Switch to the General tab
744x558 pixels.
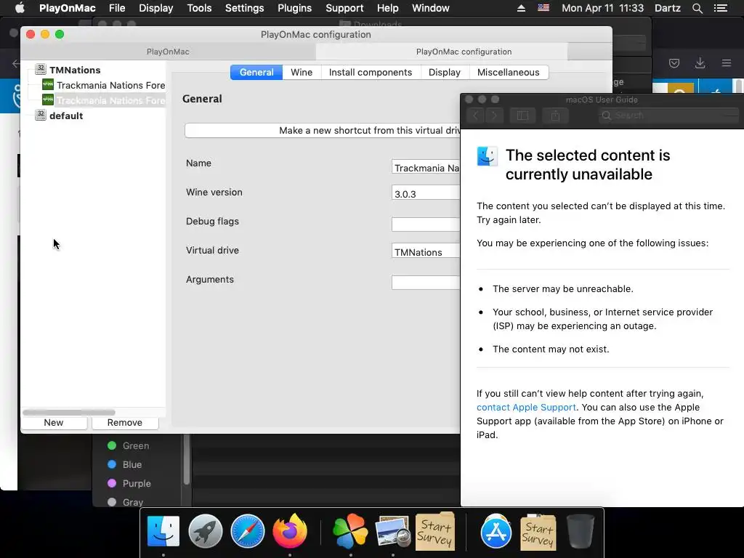tap(256, 72)
